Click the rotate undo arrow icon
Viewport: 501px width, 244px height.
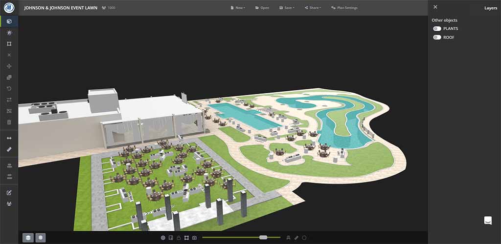click(9, 88)
